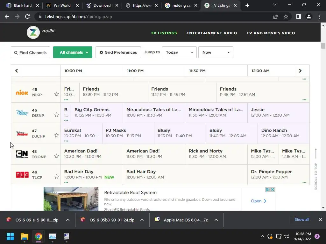This screenshot has height=244, width=326.
Task: Share this page icon in address bar
Action: pyautogui.click(x=276, y=17)
